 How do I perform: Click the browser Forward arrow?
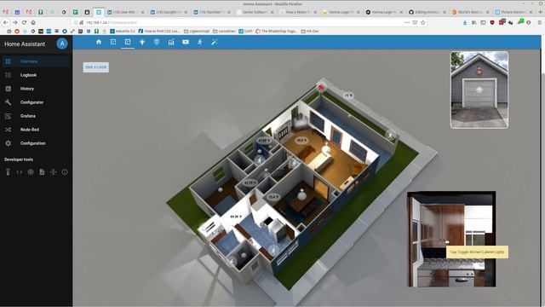[15, 22]
